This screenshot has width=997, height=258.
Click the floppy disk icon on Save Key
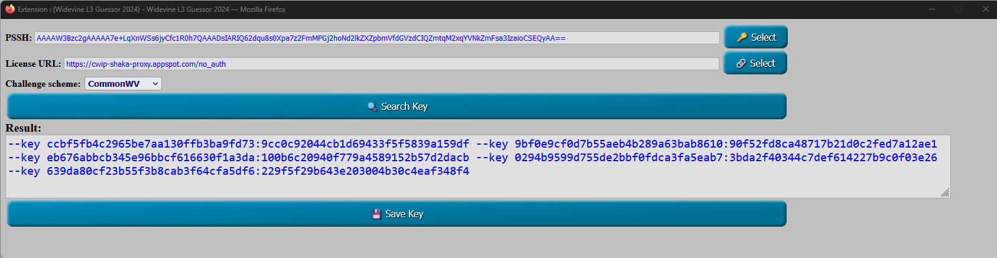(x=376, y=214)
